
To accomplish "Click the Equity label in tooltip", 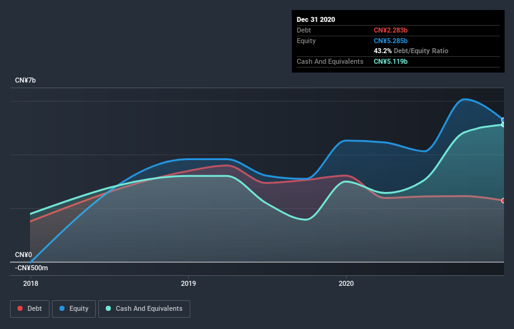I will point(306,41).
